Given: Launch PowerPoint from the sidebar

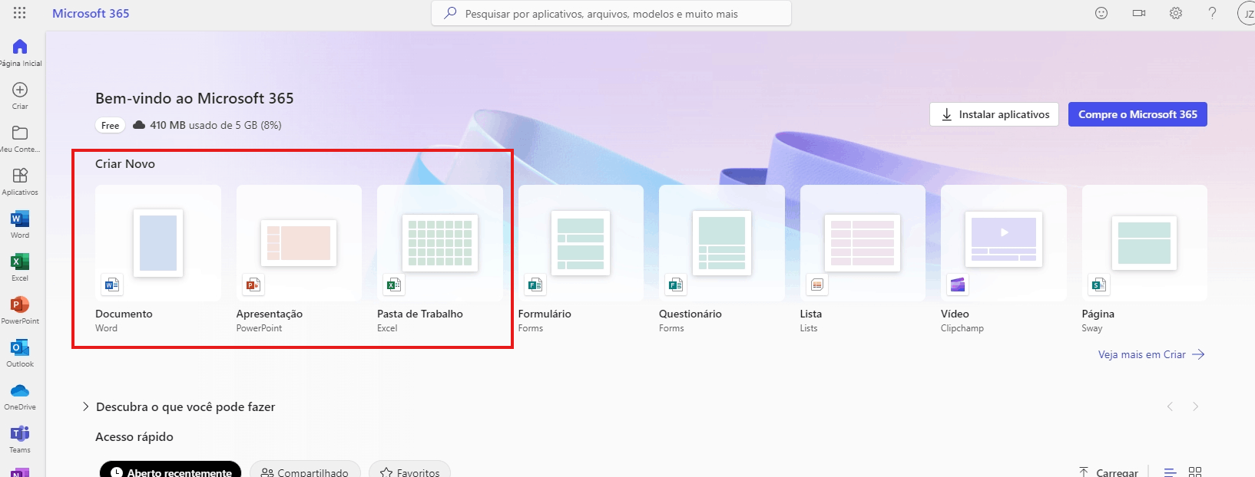Looking at the screenshot, I should [x=20, y=304].
